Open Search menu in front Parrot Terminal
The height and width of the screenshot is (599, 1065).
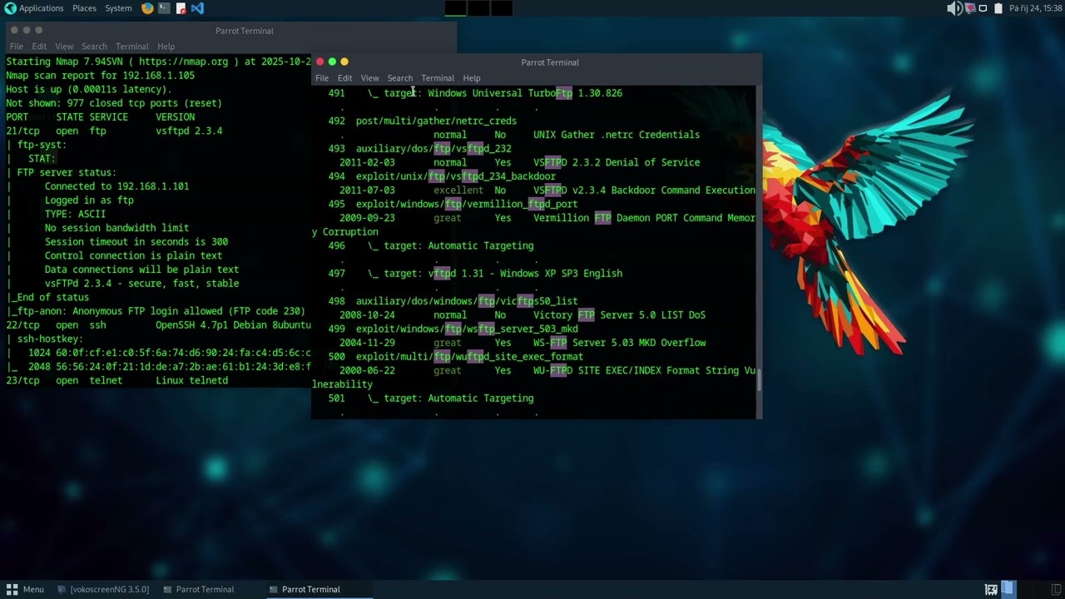point(399,78)
